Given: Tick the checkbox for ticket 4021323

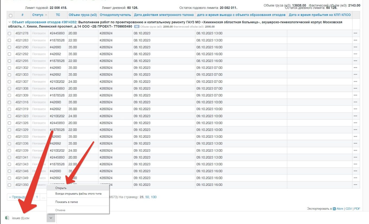Looking at the screenshot, I should [9, 116].
